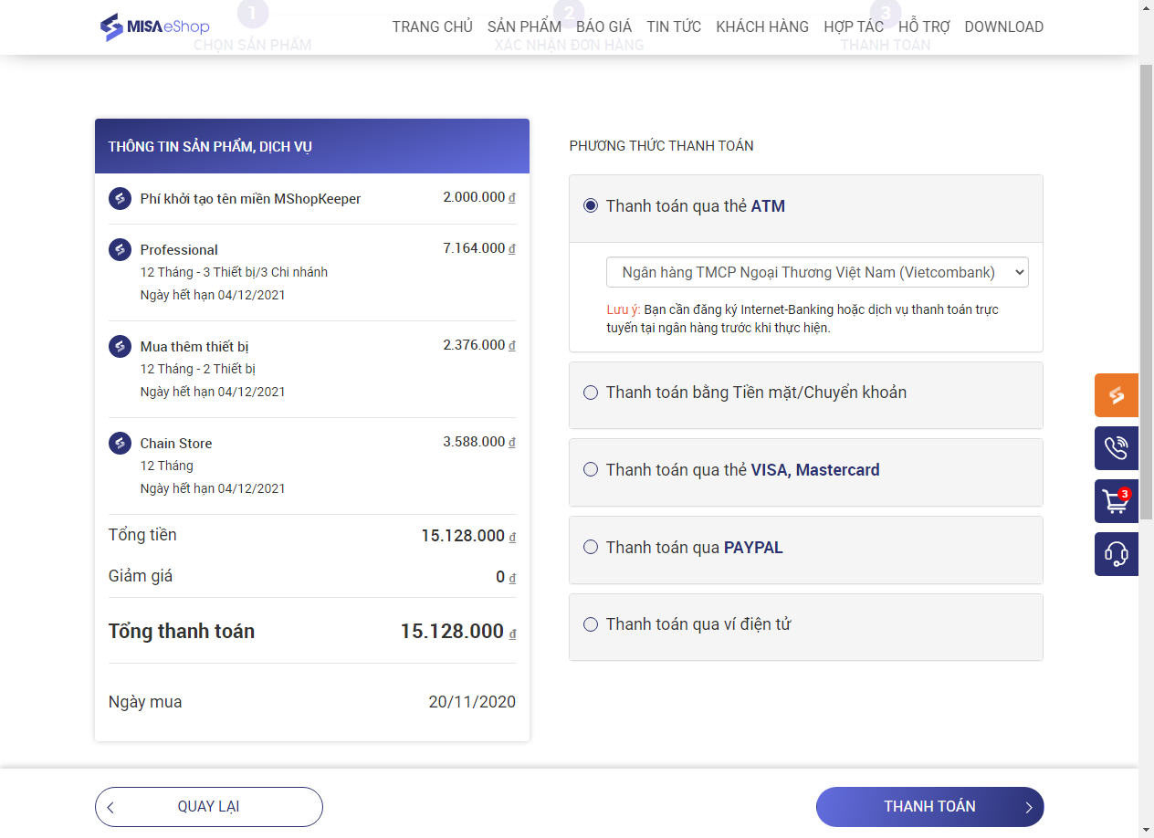The height and width of the screenshot is (838, 1154).
Task: Click the icon beside Professional package
Action: point(120,249)
